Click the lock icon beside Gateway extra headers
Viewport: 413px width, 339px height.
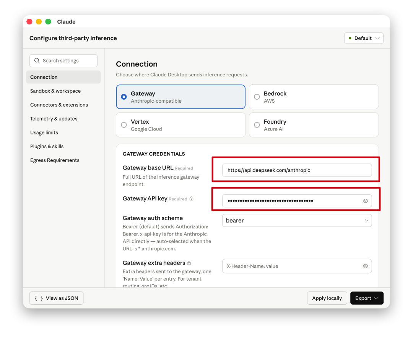pyautogui.click(x=189, y=263)
